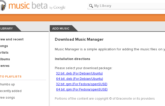165x106 pixels.
Task: Download the 32 bit .rpm package
Action: point(82,84)
